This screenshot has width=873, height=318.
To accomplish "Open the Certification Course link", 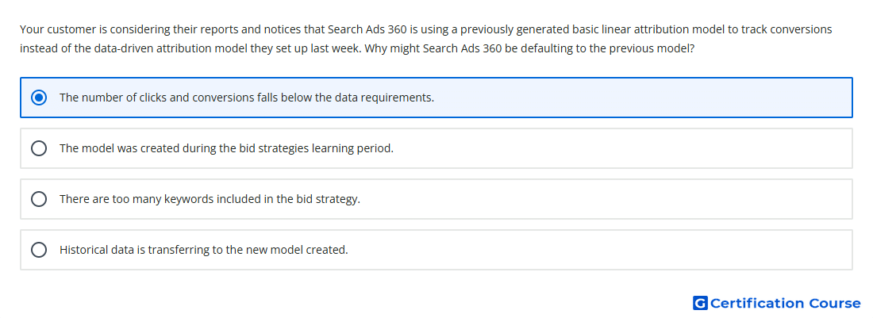I will (777, 303).
